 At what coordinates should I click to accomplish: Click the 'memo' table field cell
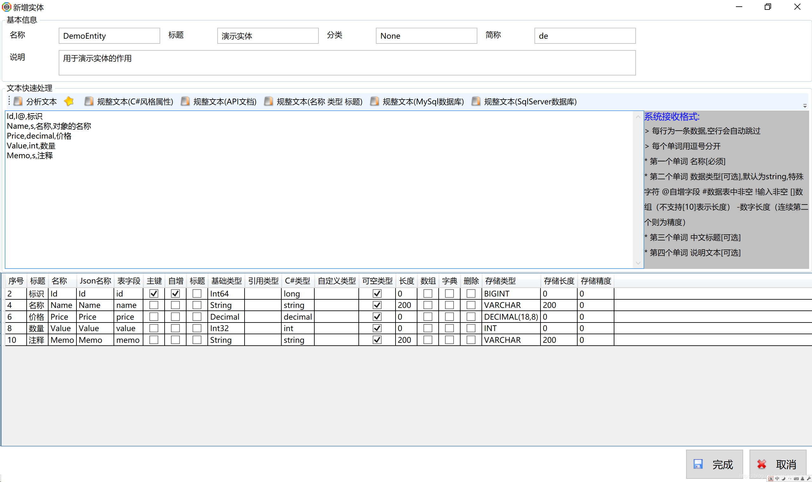pyautogui.click(x=128, y=340)
